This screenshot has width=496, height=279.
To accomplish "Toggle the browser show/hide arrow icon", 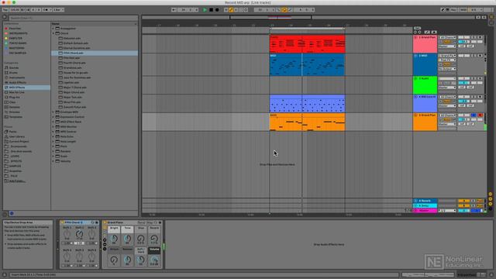I will coord(5,17).
